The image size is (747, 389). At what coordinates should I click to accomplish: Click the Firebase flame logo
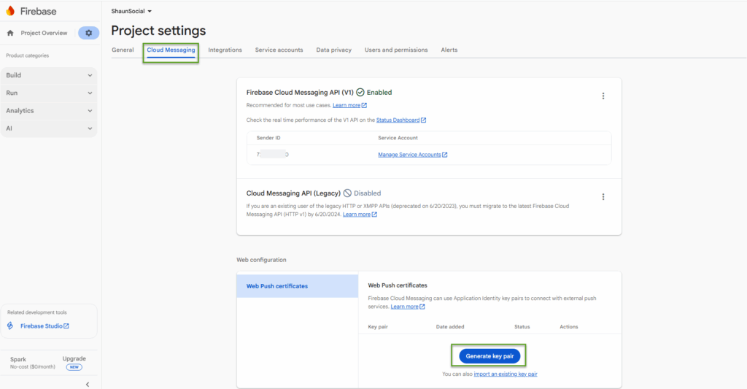10,12
